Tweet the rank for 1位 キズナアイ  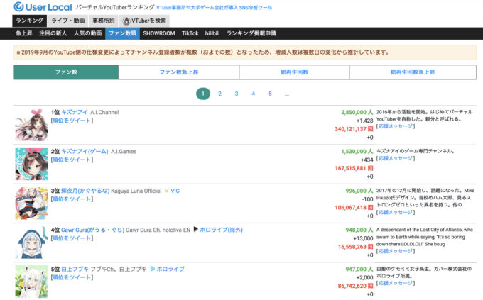click(x=72, y=121)
